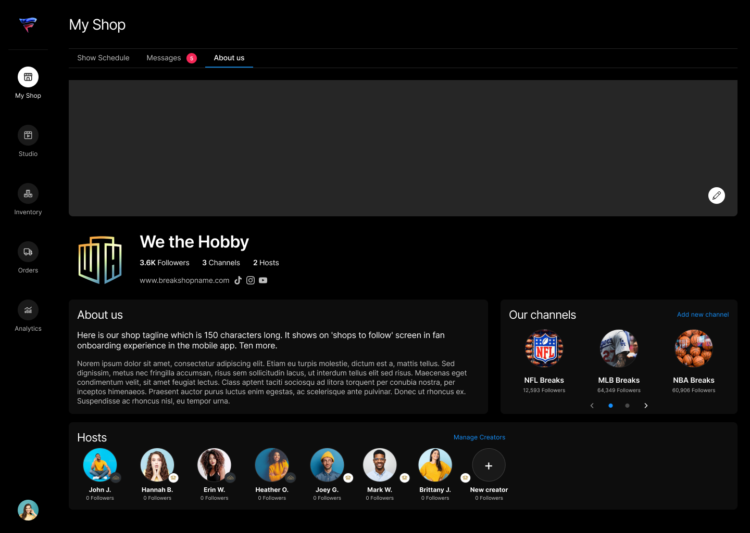
Task: Open the NFL Breaks channel thumbnail
Action: (544, 348)
